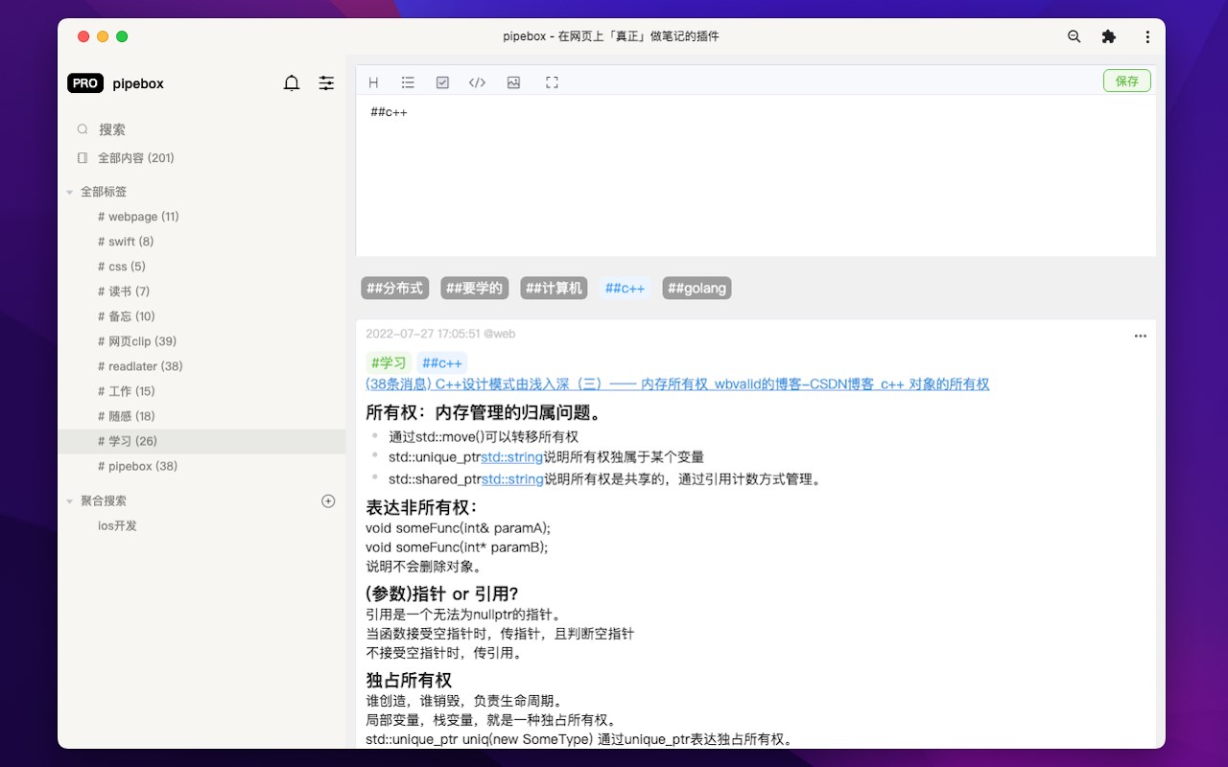Add a new 聚合搜索 entry
Image resolution: width=1228 pixels, height=767 pixels.
328,500
